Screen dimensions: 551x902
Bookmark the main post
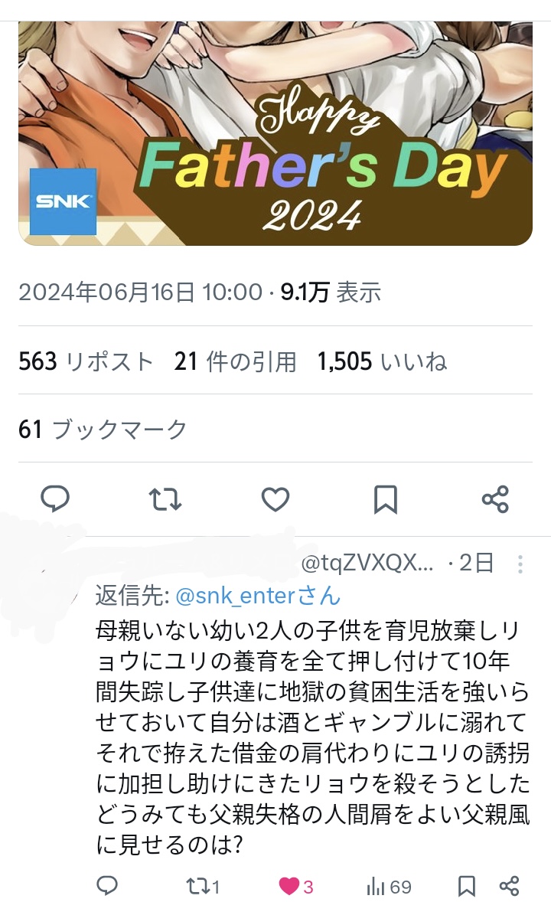pyautogui.click(x=386, y=498)
